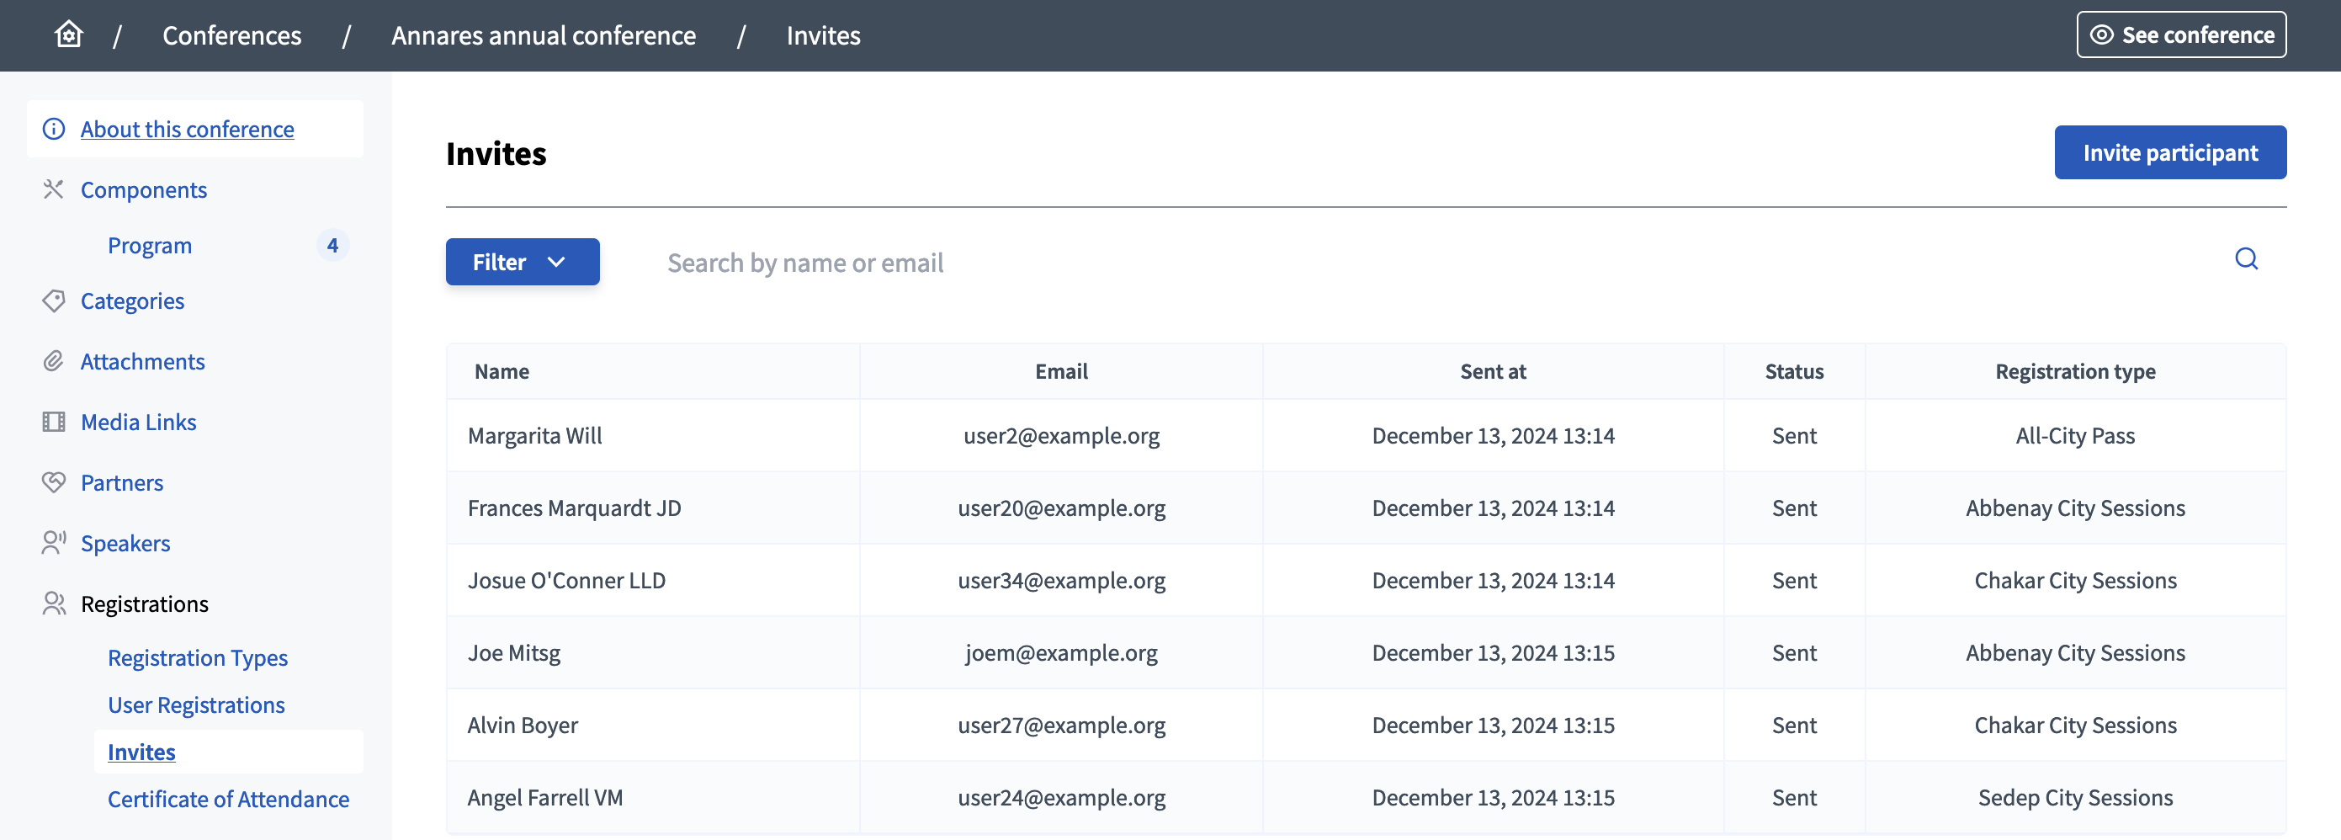Click the Speakers microphone icon

53,543
